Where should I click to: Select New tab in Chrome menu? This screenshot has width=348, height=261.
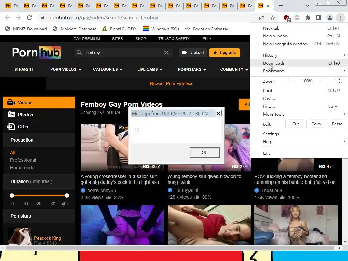pos(299,28)
